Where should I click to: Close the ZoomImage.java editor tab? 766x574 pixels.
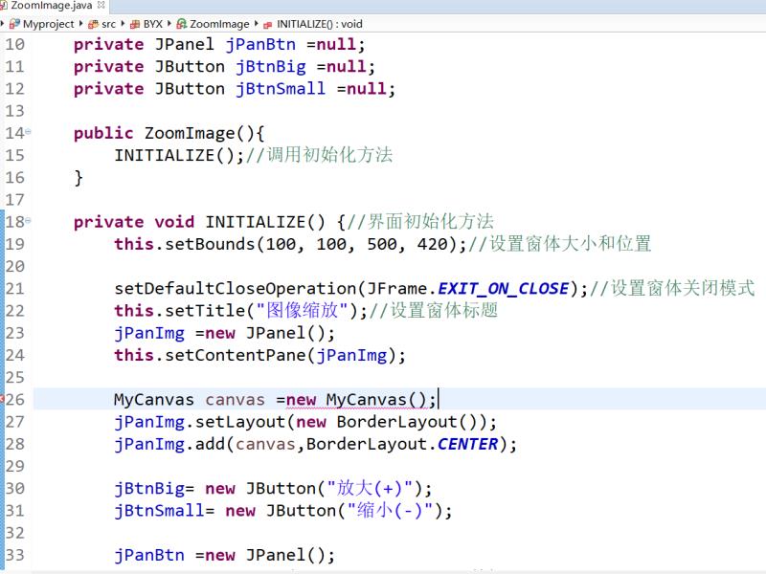point(101,5)
